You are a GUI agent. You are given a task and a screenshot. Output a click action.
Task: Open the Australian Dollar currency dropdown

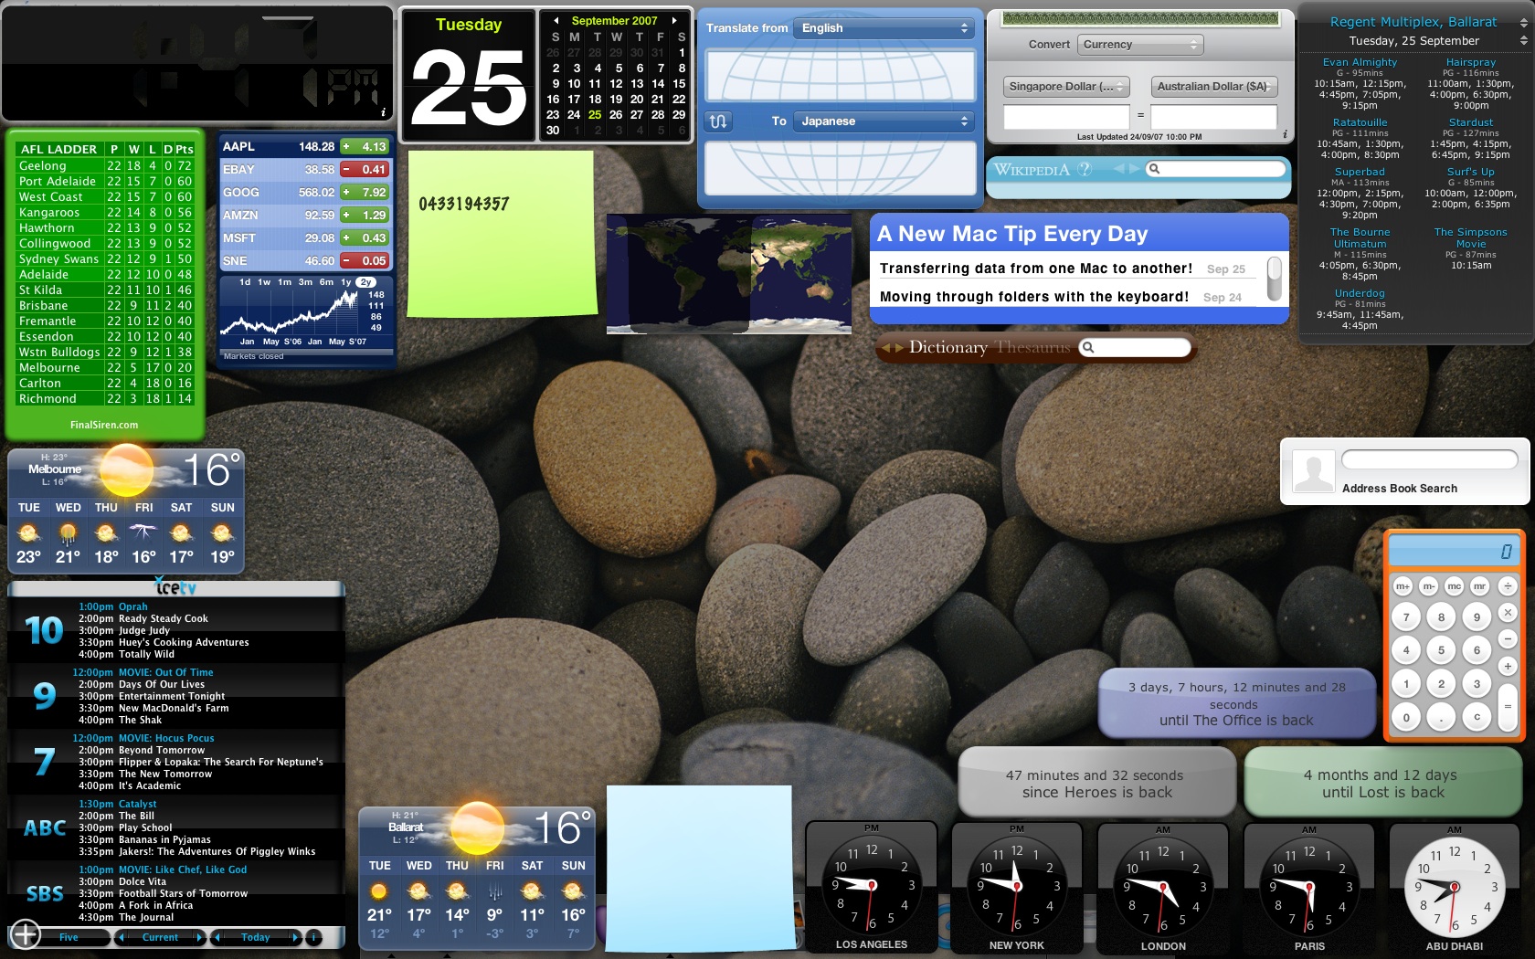point(1213,86)
